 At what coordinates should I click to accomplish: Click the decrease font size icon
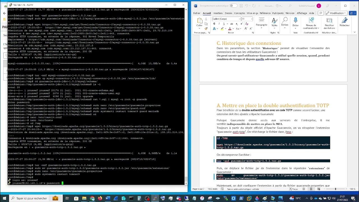[251, 28]
